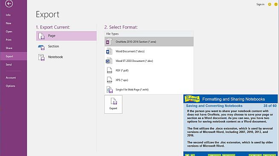Image resolution: width=279 pixels, height=156 pixels.
Task: Click the XPS file type icon
Action: click(x=109, y=80)
